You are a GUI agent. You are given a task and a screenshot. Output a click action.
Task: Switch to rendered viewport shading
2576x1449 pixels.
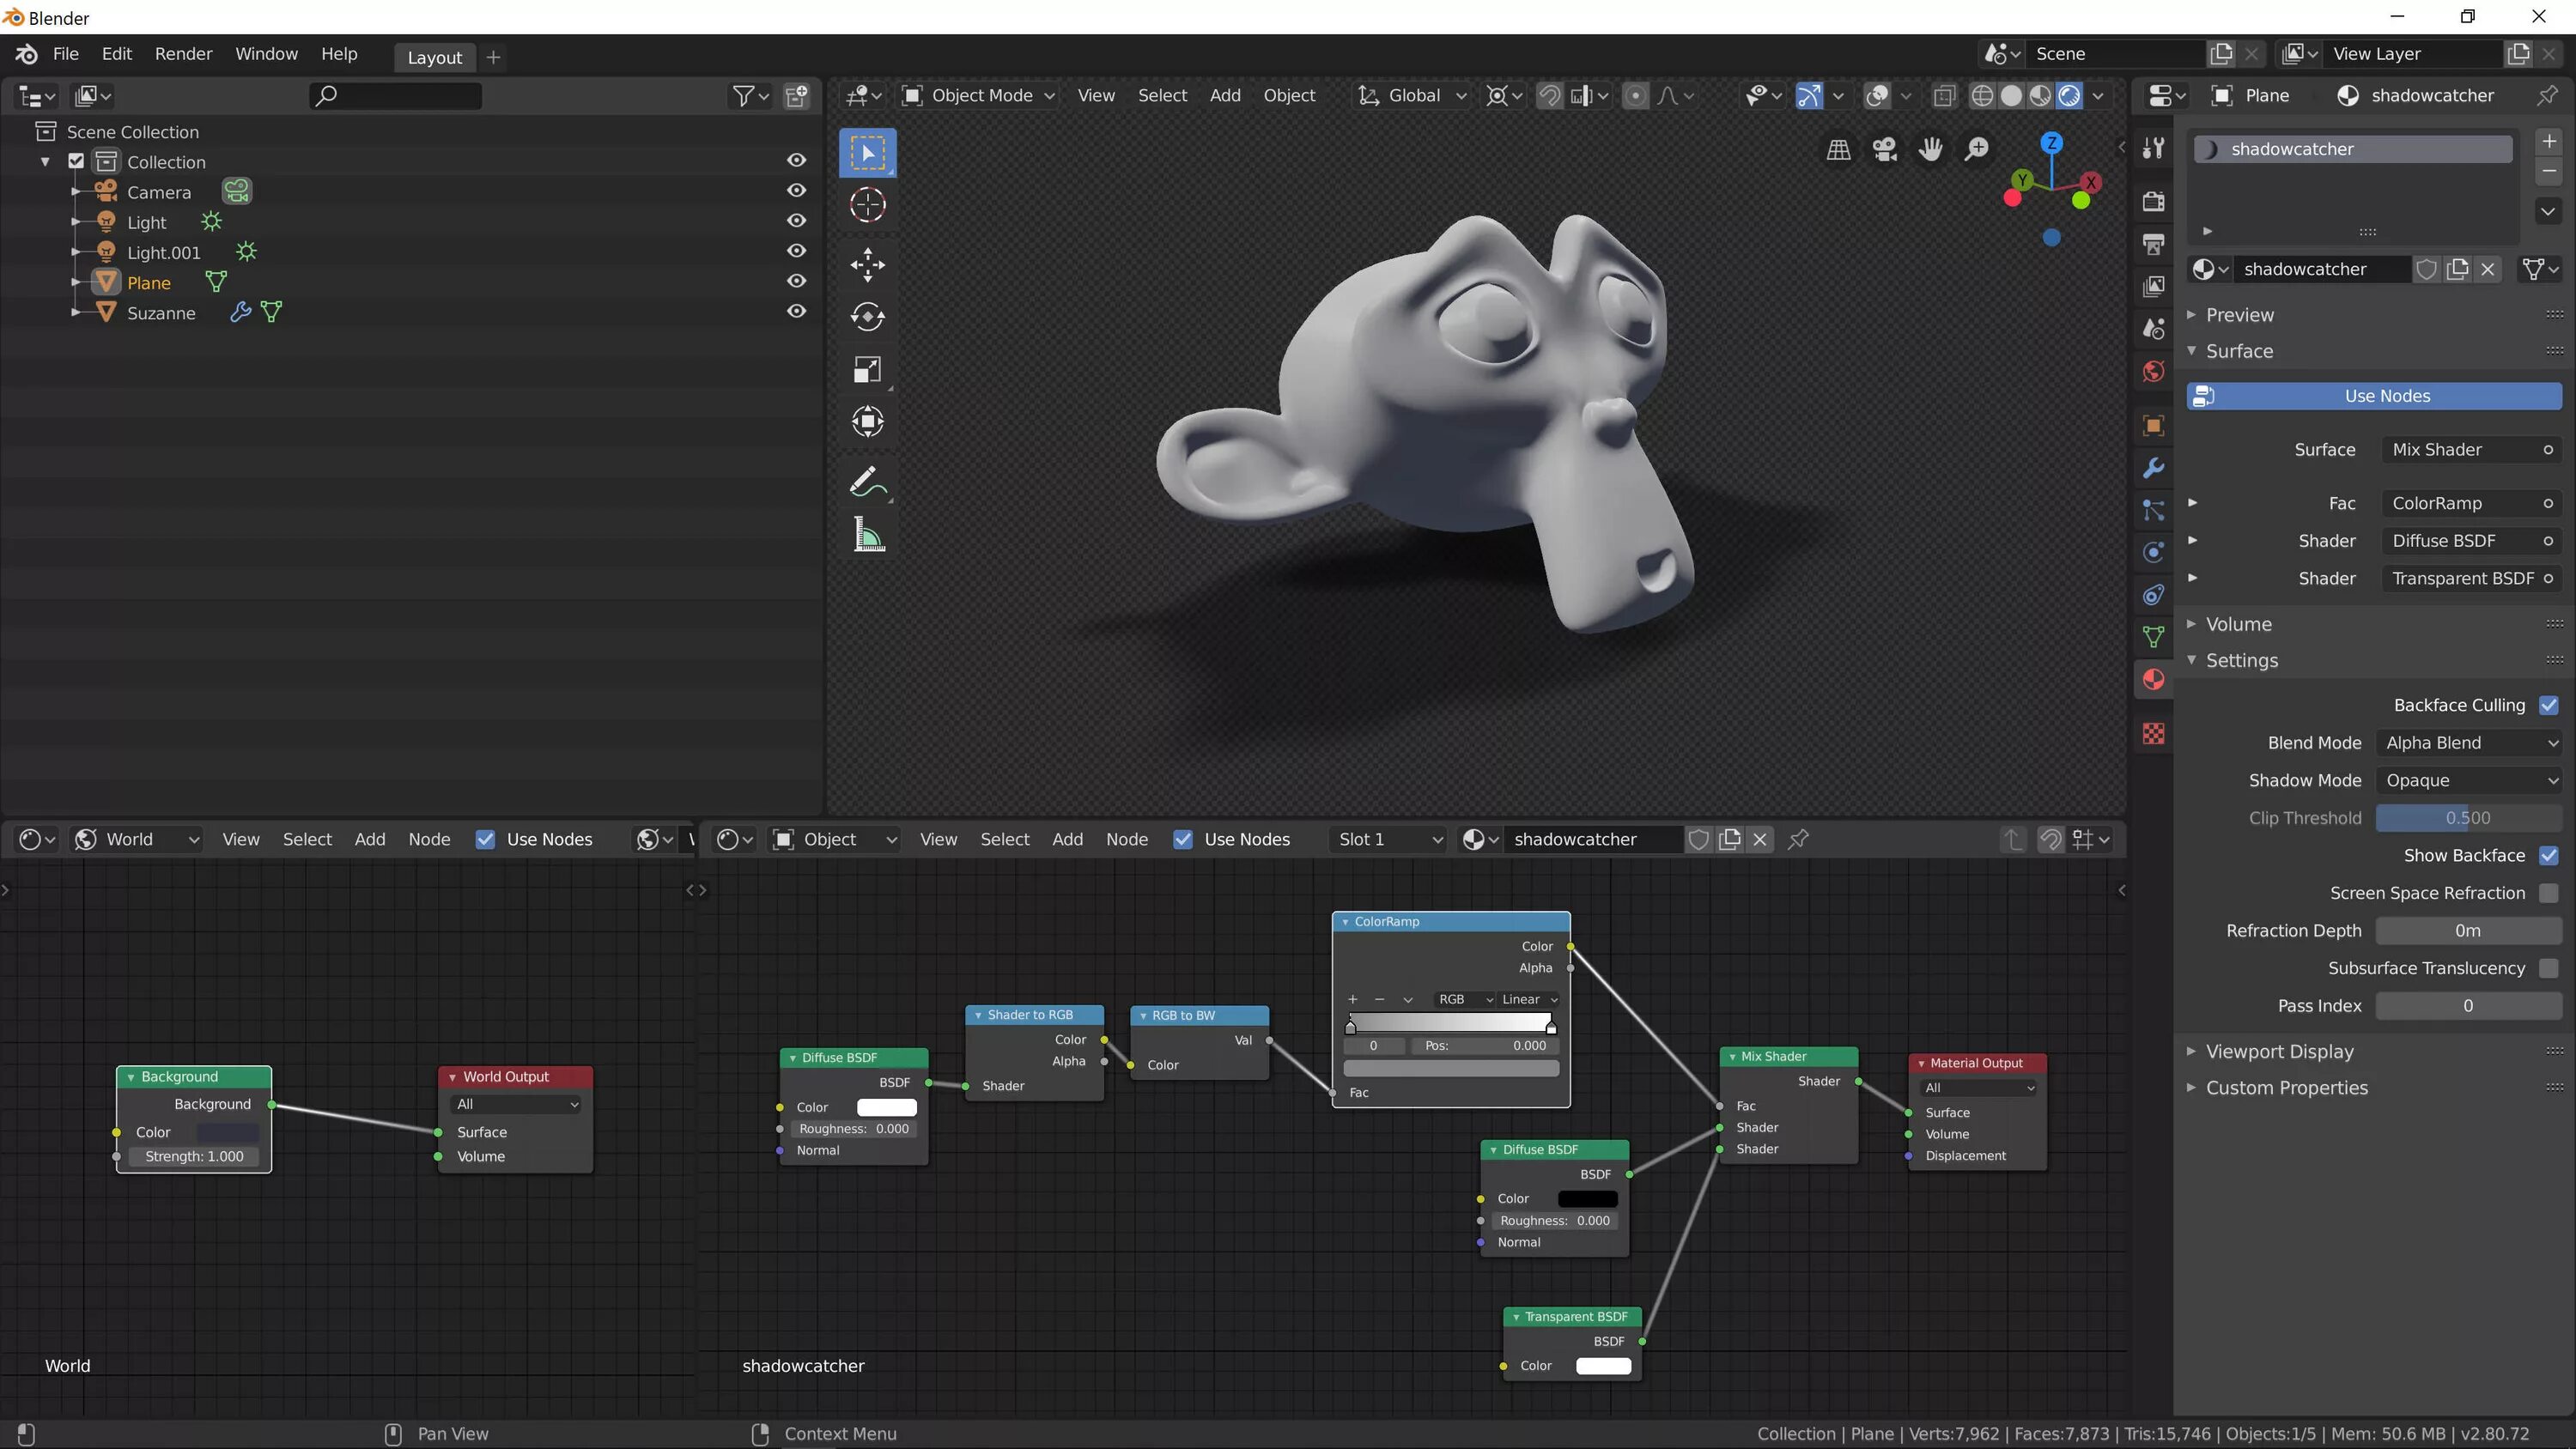click(2069, 96)
